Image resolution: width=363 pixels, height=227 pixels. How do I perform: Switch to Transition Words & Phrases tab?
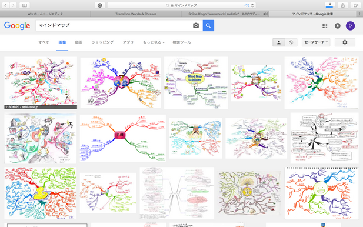coord(136,14)
